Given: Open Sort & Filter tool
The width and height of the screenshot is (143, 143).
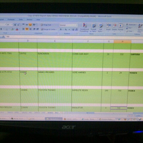Looking at the screenshot, I should point(140,28).
